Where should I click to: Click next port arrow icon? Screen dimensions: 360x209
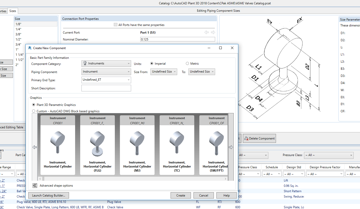213,32
